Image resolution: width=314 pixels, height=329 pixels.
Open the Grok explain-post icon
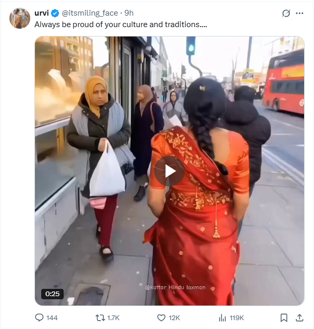286,13
